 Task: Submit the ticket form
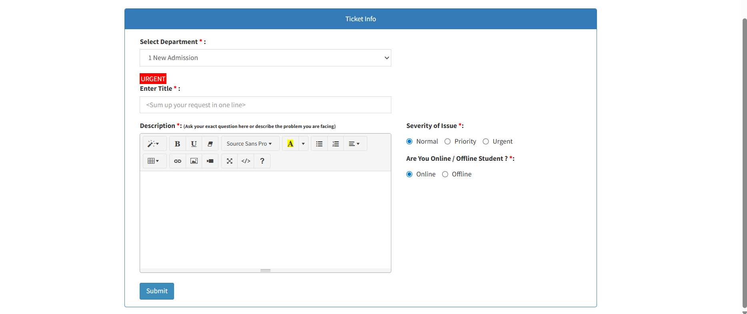click(157, 291)
